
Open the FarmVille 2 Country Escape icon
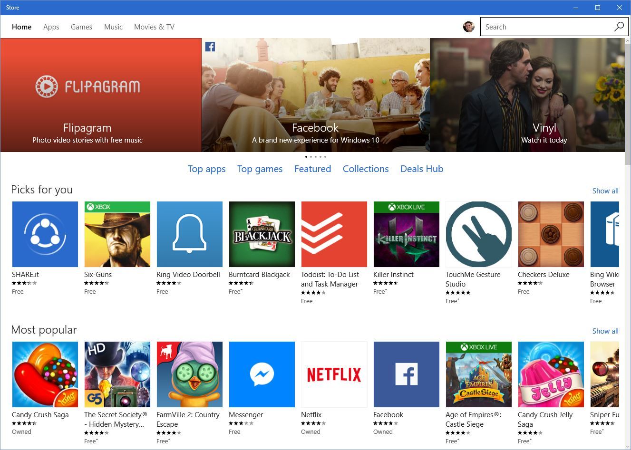point(189,374)
